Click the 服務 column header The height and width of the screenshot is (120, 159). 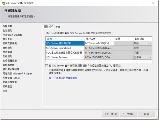coord(65,39)
